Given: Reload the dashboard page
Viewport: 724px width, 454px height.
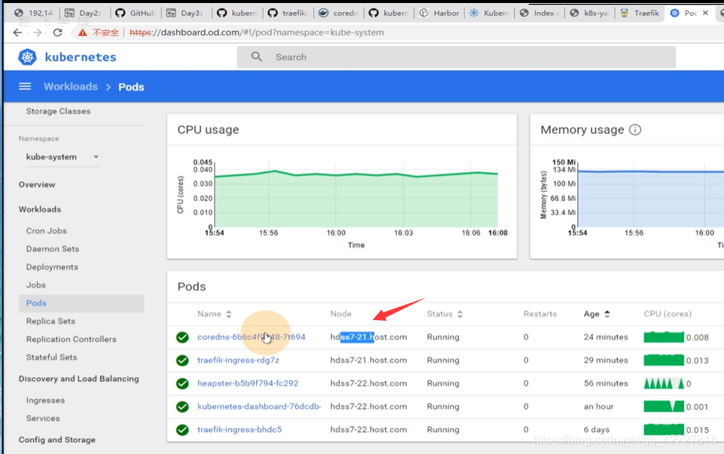Looking at the screenshot, I should click(58, 32).
